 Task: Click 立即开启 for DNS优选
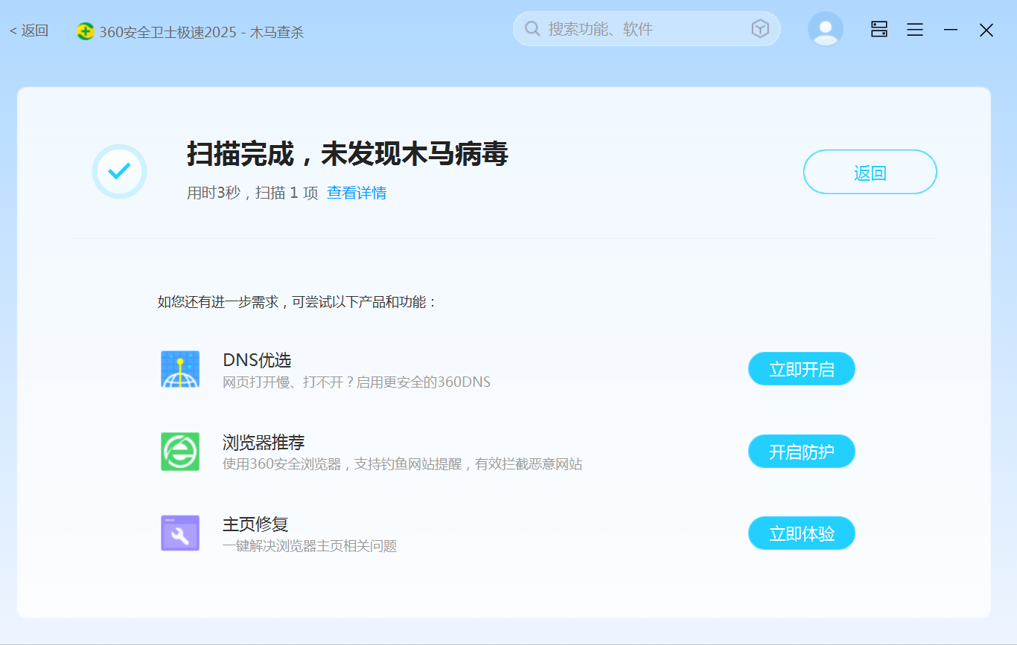(x=802, y=369)
